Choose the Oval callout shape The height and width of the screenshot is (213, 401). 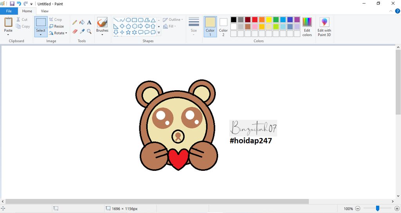tap(147, 32)
